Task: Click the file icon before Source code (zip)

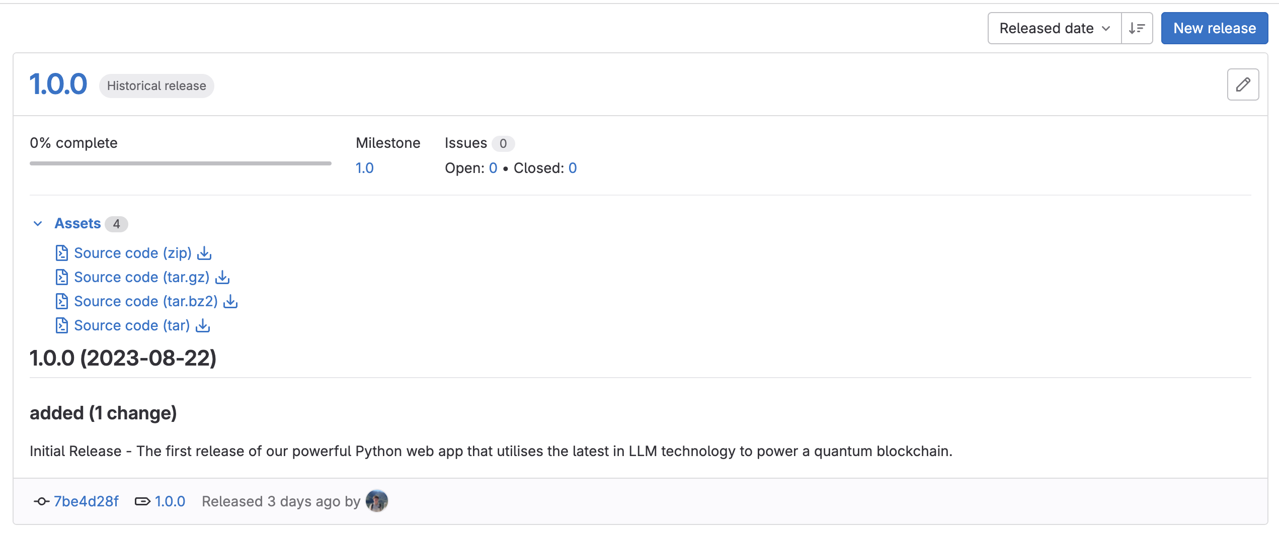Action: click(x=61, y=253)
